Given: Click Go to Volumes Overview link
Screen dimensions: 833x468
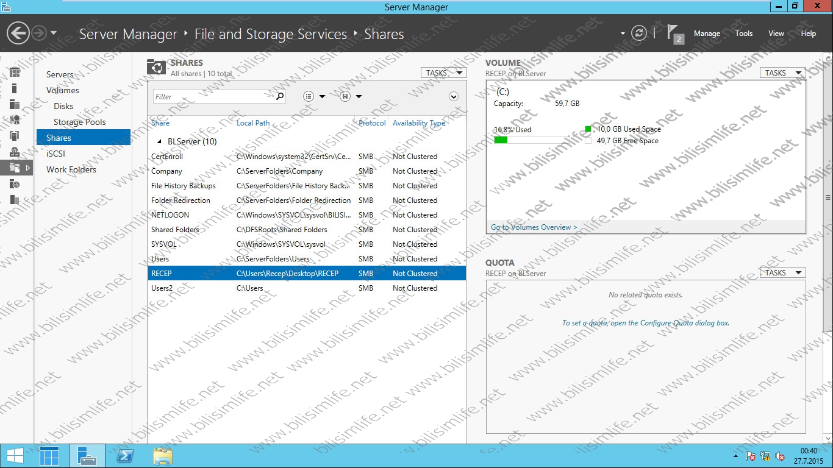Looking at the screenshot, I should click(534, 227).
